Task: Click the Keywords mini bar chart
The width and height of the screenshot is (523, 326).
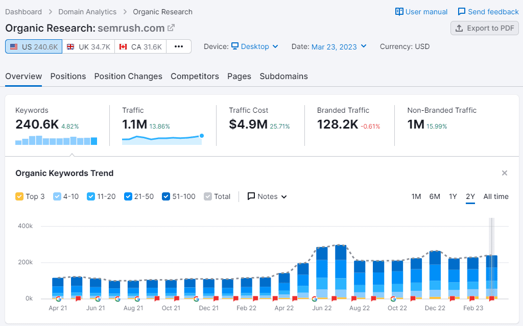Action: point(56,140)
